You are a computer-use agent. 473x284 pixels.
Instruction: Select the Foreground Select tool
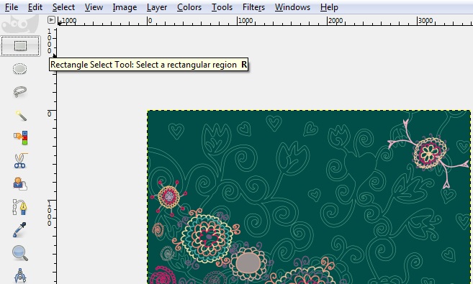(20, 183)
